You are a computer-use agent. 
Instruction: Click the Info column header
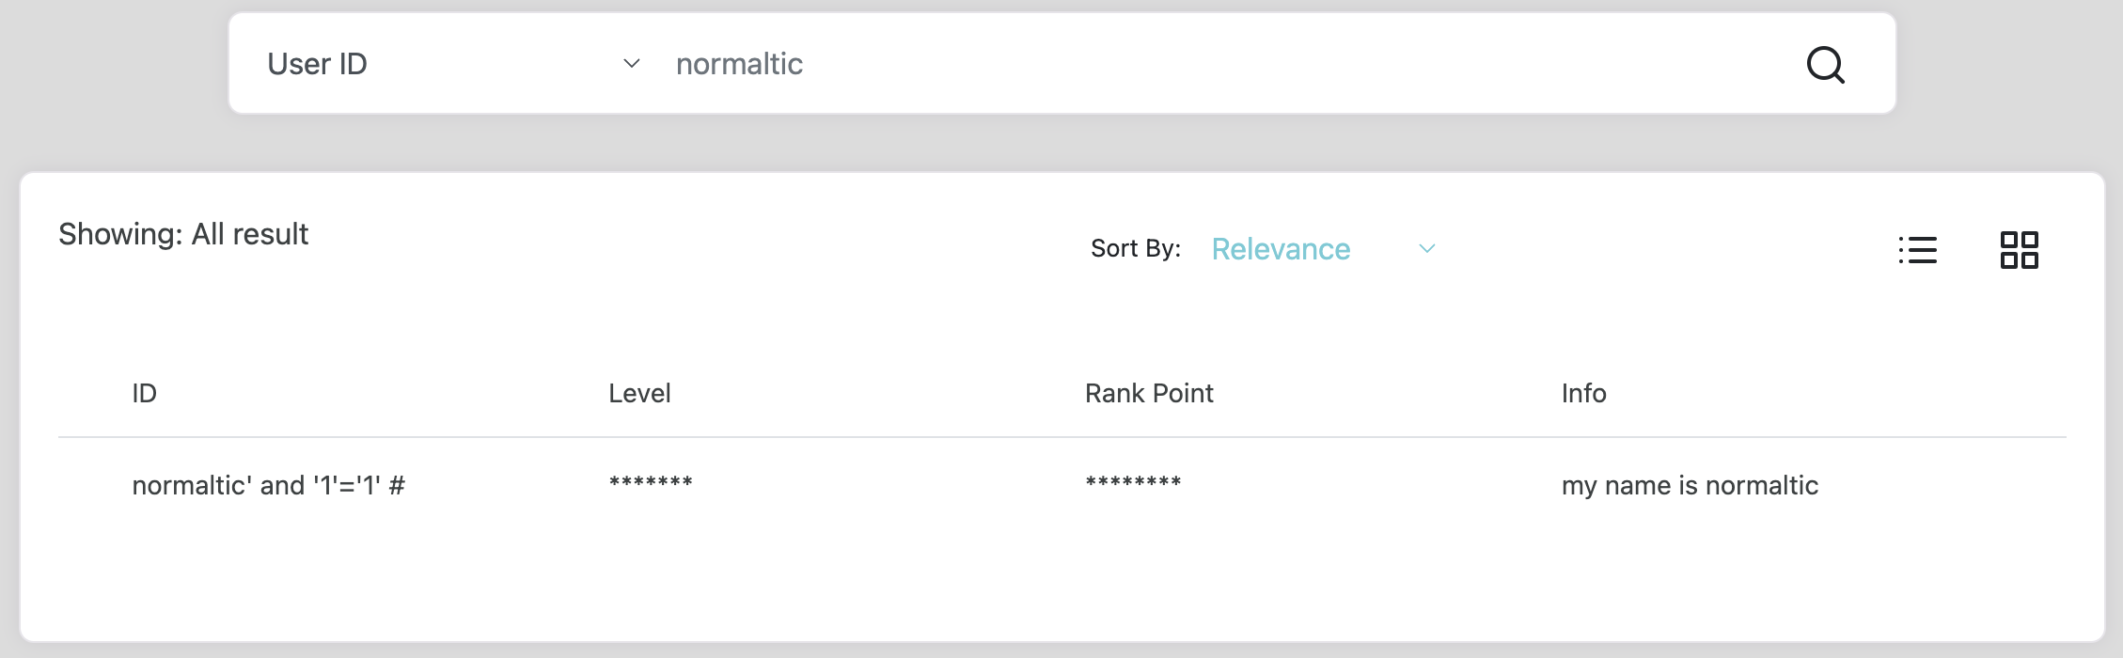click(1583, 393)
